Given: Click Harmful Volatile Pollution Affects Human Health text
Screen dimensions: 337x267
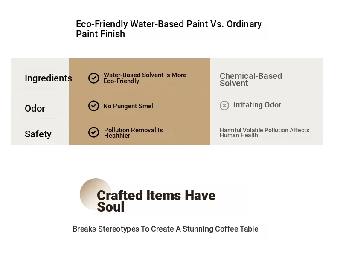Looking at the screenshot, I should click(264, 133).
